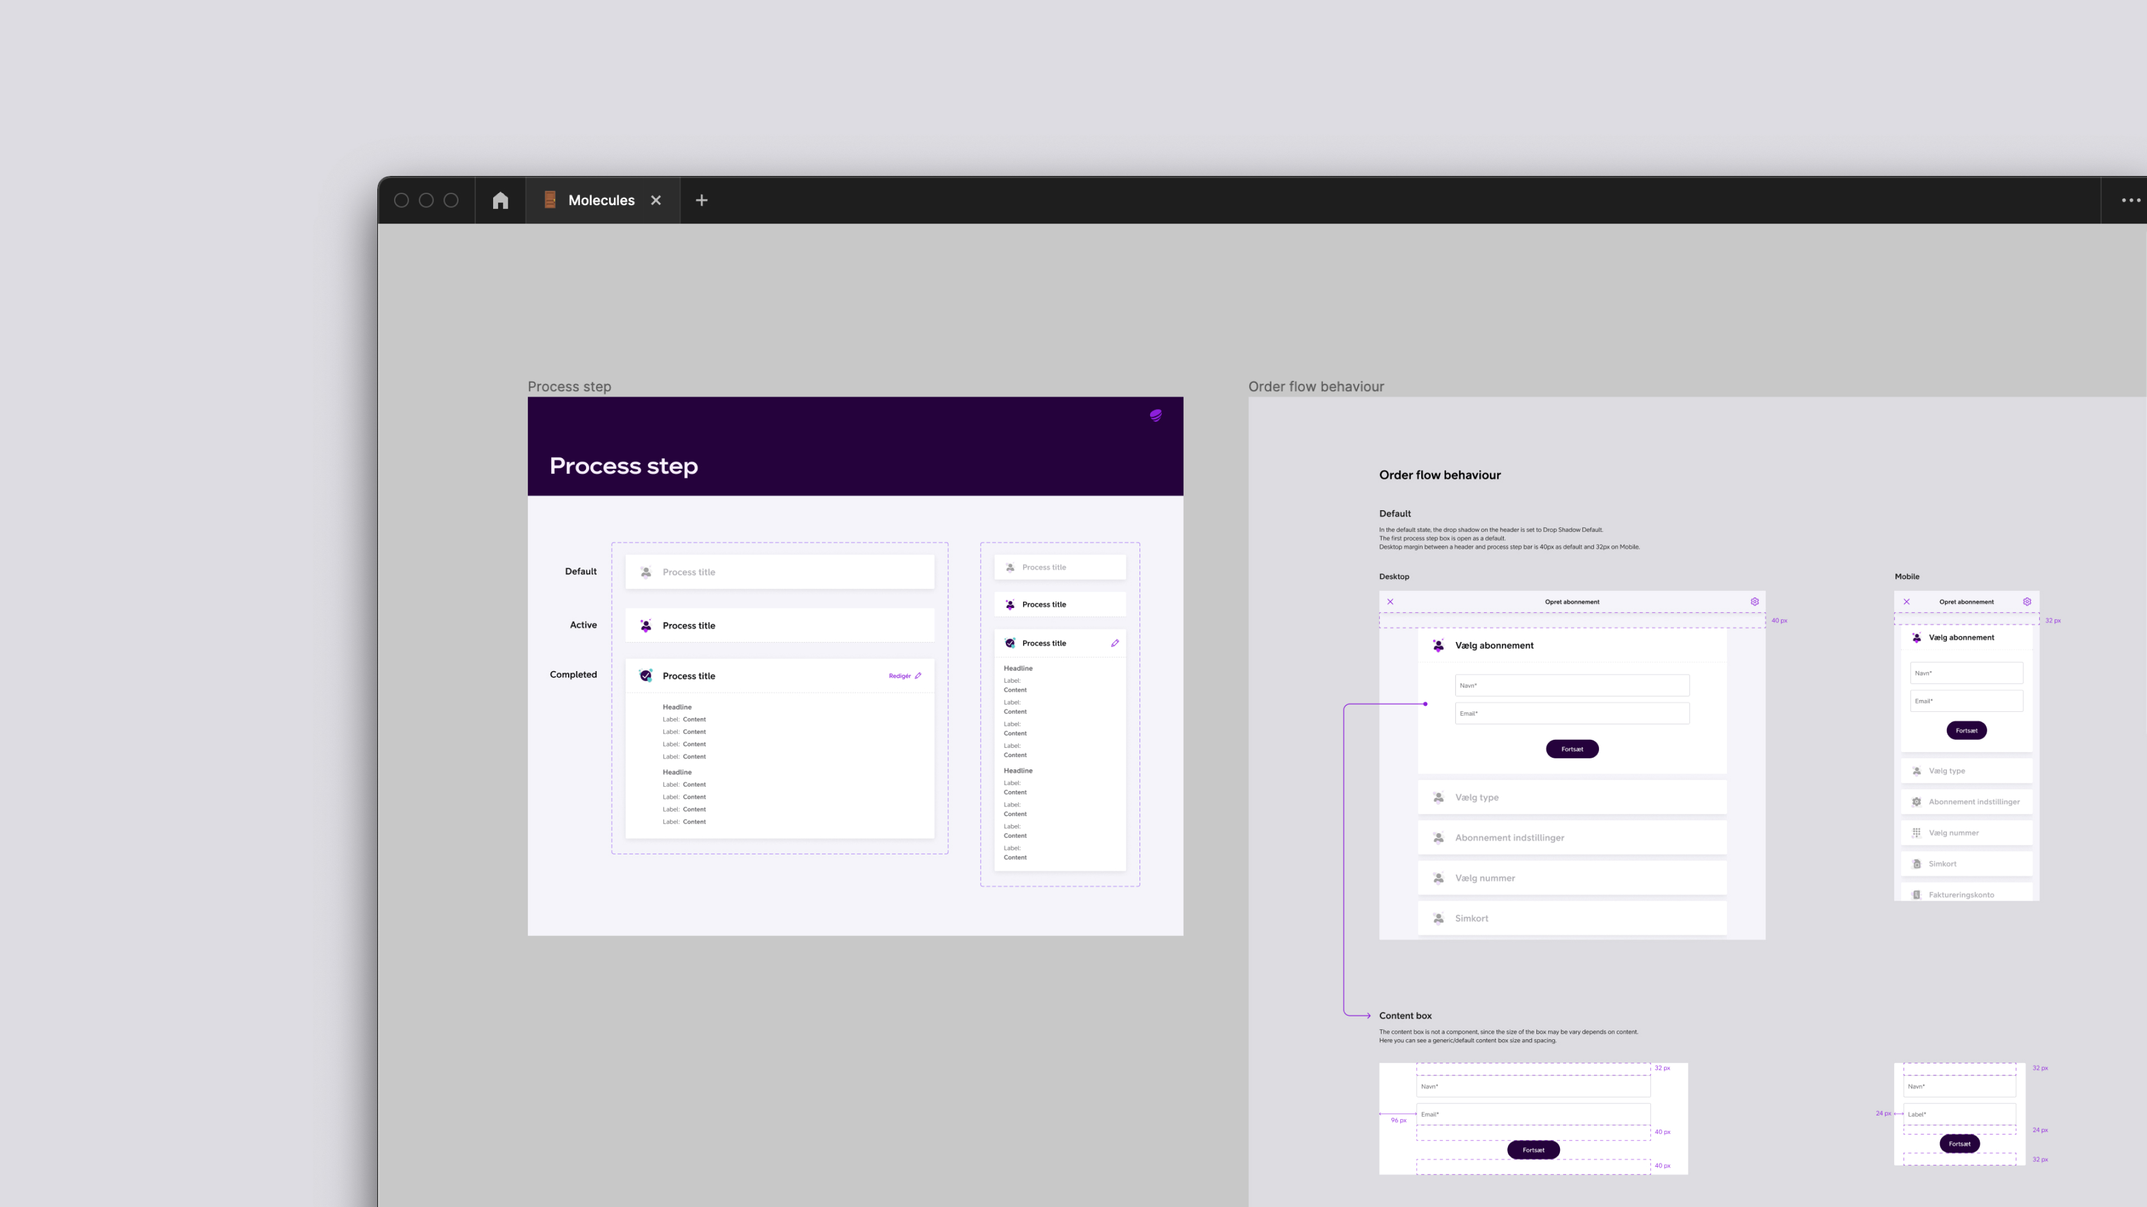Select the Process step frame label

coord(569,387)
